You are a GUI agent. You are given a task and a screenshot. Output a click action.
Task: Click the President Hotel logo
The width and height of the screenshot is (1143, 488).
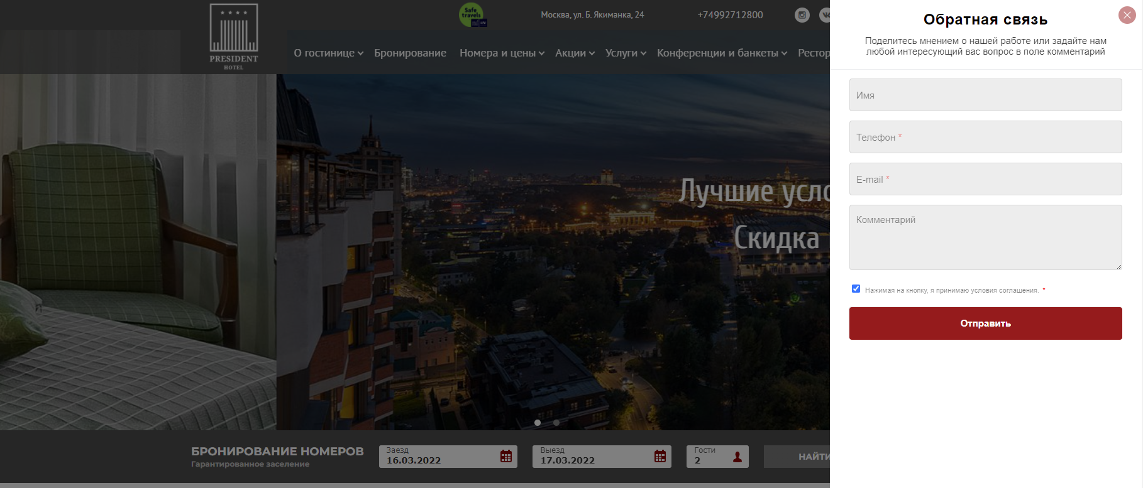234,37
